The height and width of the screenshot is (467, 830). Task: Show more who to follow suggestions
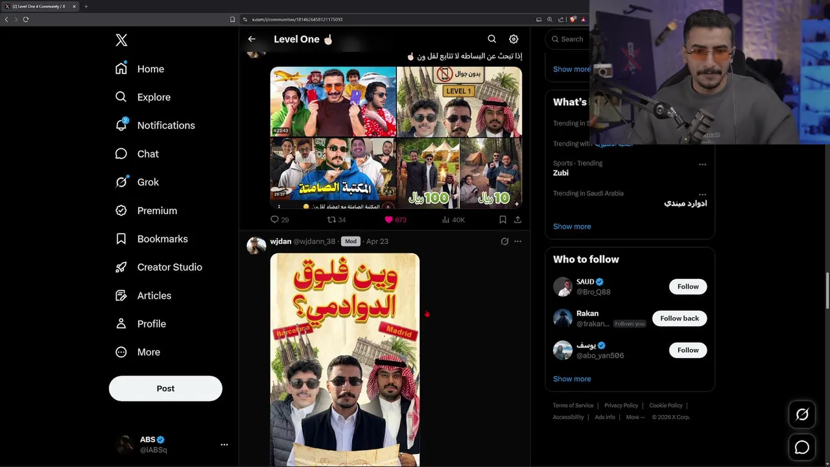click(x=572, y=379)
